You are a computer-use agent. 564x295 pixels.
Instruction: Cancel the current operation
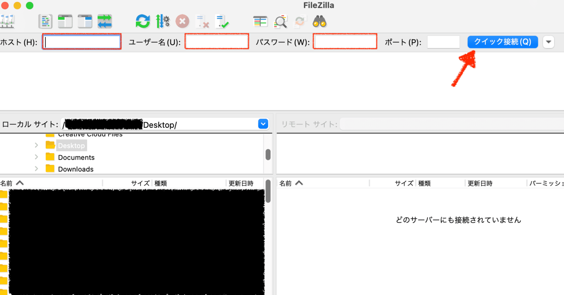[182, 21]
